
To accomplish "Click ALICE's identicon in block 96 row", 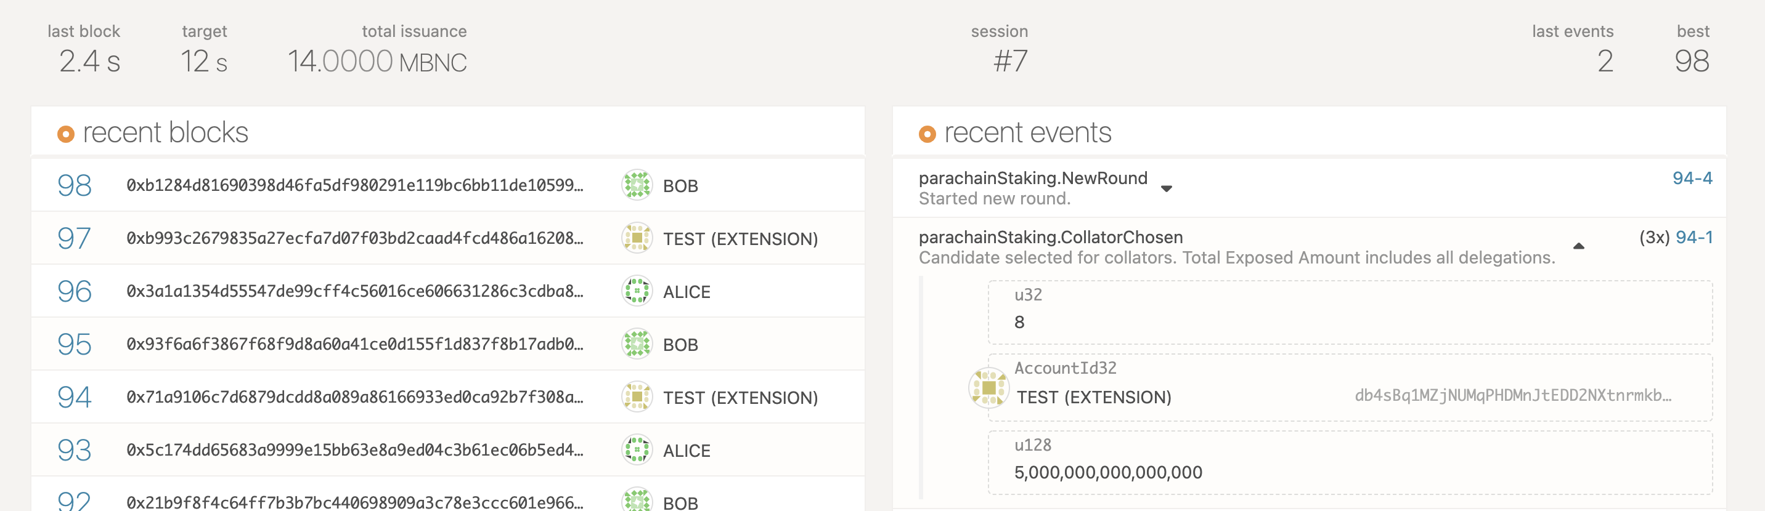I will (637, 291).
